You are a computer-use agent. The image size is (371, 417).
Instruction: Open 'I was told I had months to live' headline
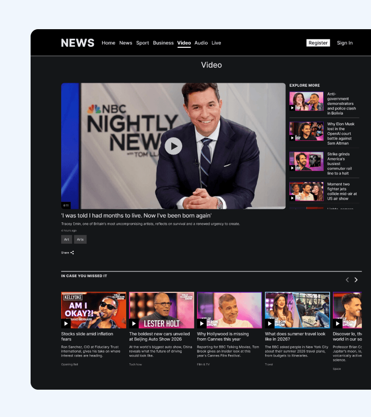[x=136, y=215]
